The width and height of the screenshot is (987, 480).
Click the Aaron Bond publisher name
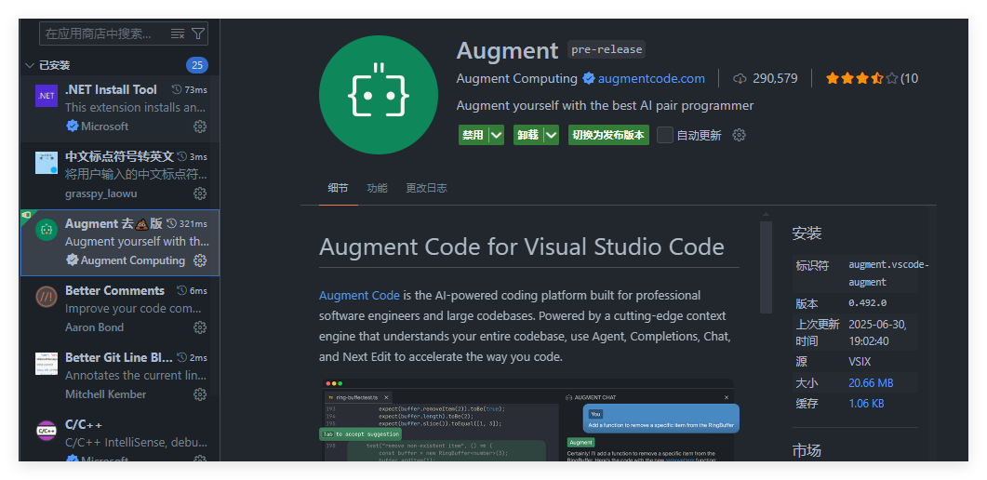pyautogui.click(x=94, y=327)
